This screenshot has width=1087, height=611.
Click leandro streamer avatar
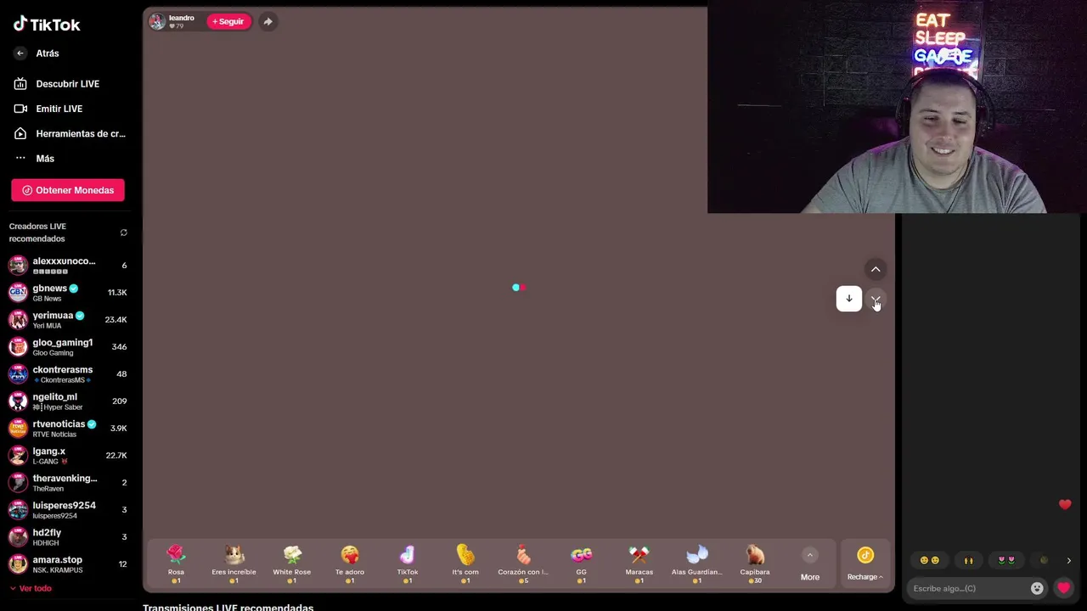pos(157,21)
